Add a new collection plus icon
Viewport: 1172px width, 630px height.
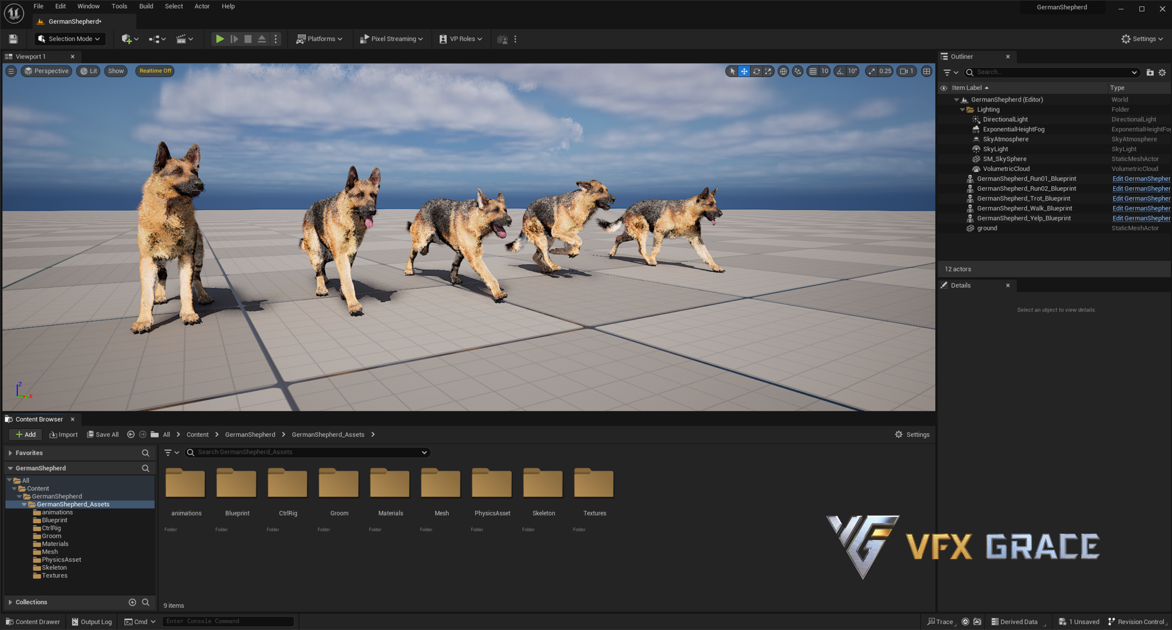(x=132, y=603)
